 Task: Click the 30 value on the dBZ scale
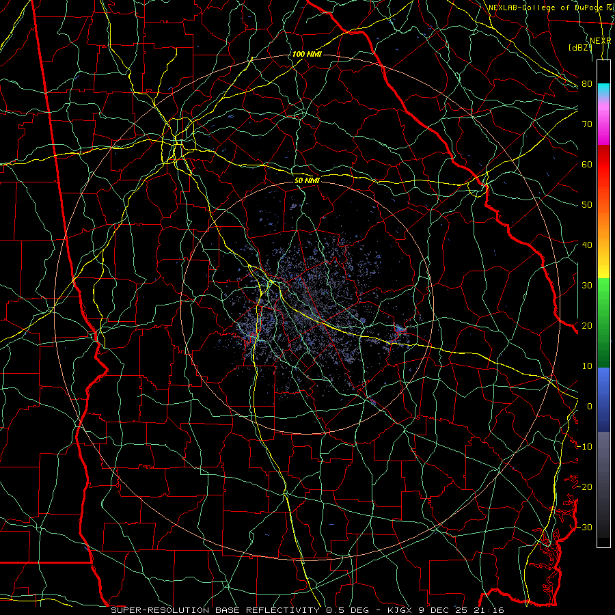[x=587, y=285]
